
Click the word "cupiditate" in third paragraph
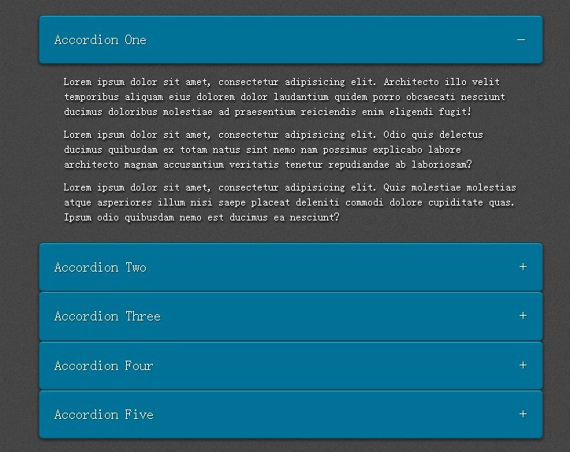point(456,202)
